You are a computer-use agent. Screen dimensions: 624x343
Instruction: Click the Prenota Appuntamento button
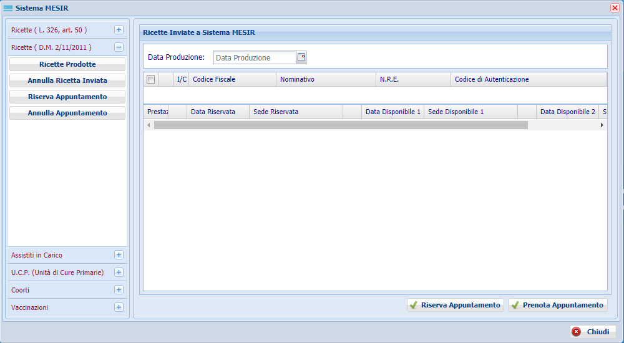(x=558, y=305)
